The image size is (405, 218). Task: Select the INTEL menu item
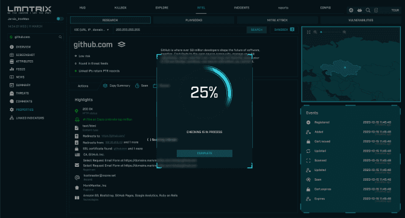click(x=201, y=8)
